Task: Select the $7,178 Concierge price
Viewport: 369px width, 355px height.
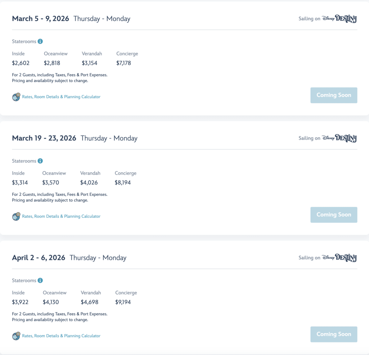Action: pyautogui.click(x=124, y=63)
